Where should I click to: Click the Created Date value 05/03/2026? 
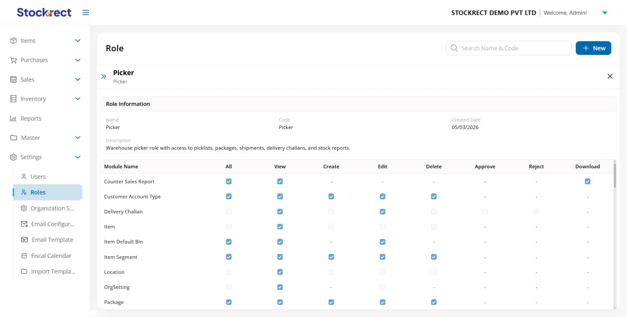tap(465, 127)
